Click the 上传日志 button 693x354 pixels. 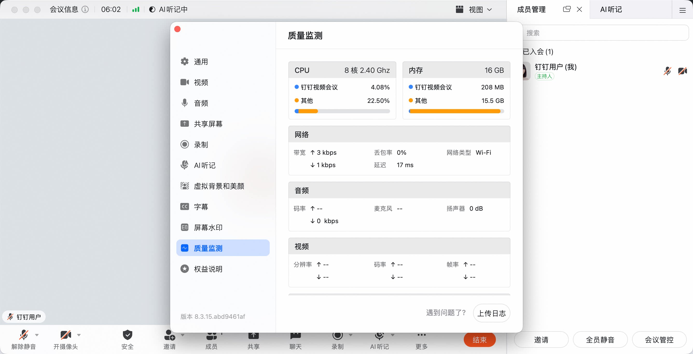coord(491,313)
